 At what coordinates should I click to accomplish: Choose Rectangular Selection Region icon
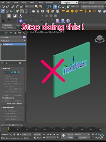pos(45,7)
